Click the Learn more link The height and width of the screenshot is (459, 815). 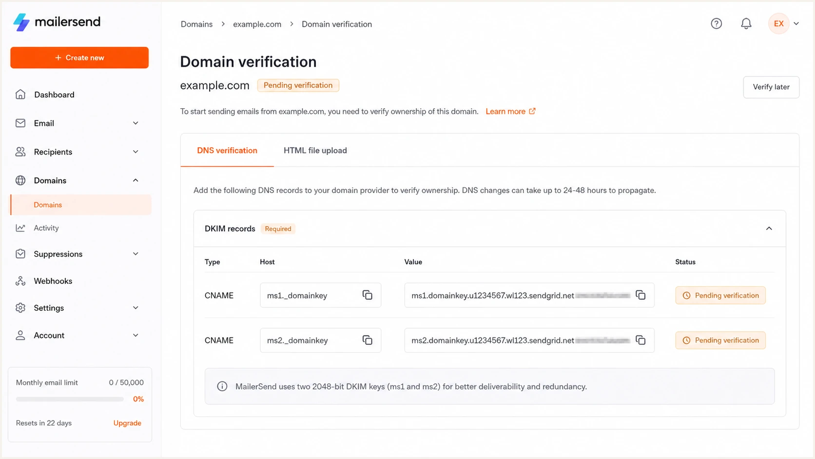505,111
